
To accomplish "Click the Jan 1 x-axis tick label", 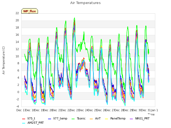I will tap(154, 110).
